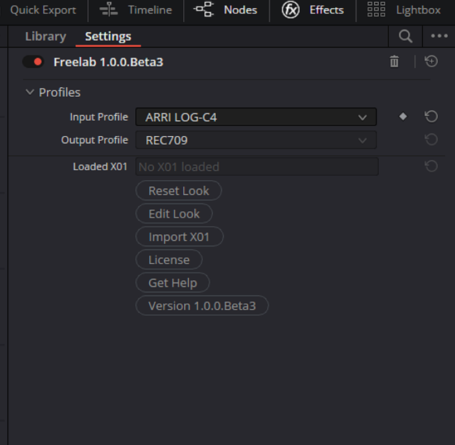Click the search magnifier icon
The width and height of the screenshot is (455, 445).
pyautogui.click(x=405, y=36)
